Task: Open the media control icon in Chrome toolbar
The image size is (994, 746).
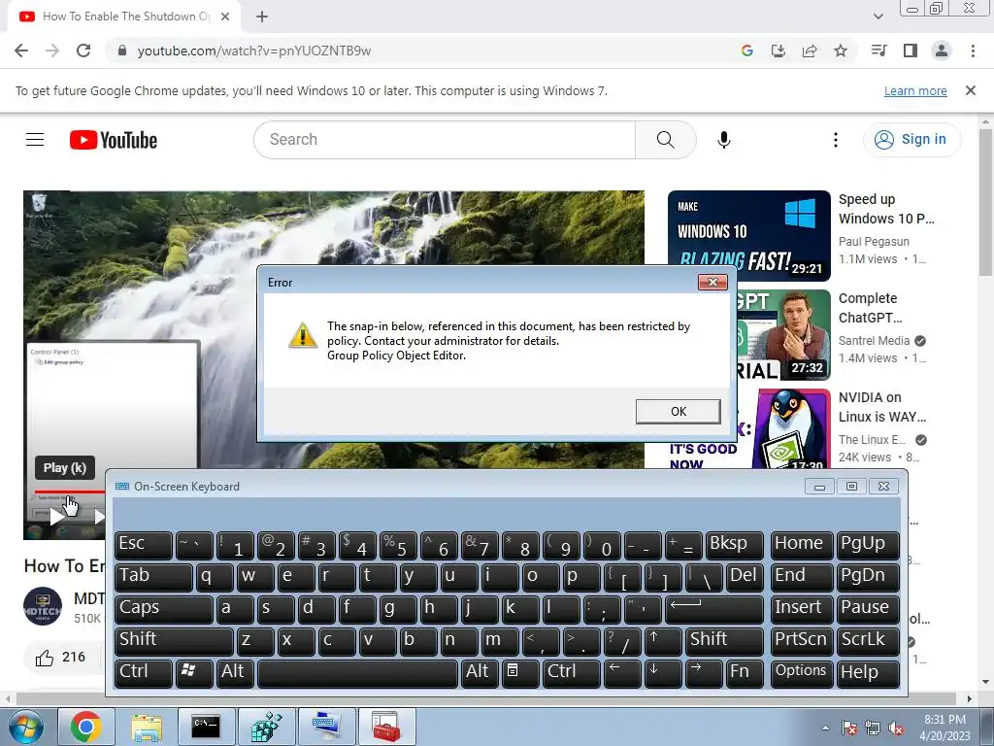Action: (878, 51)
